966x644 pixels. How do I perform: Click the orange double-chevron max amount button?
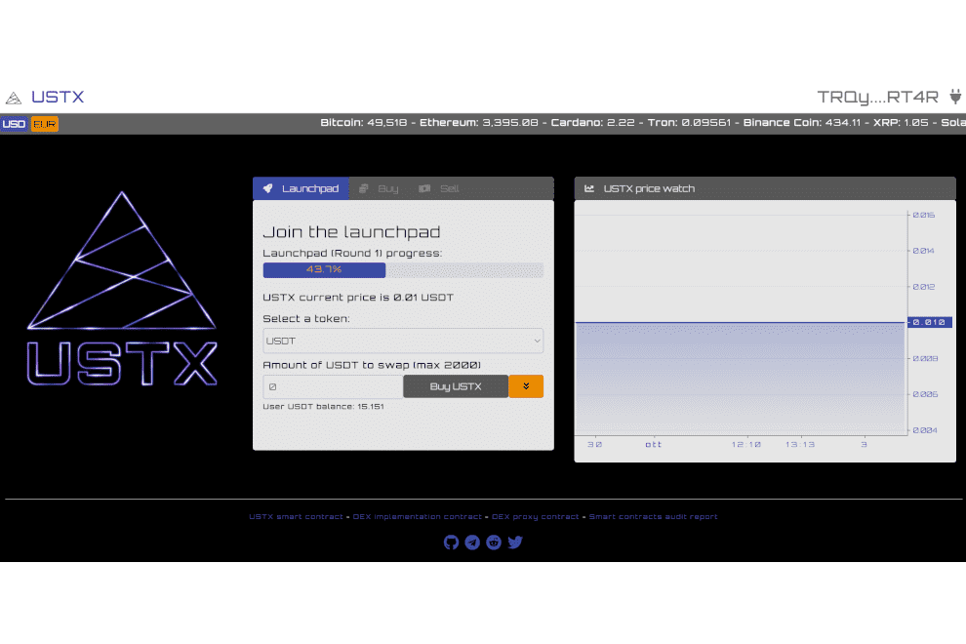[x=526, y=386]
